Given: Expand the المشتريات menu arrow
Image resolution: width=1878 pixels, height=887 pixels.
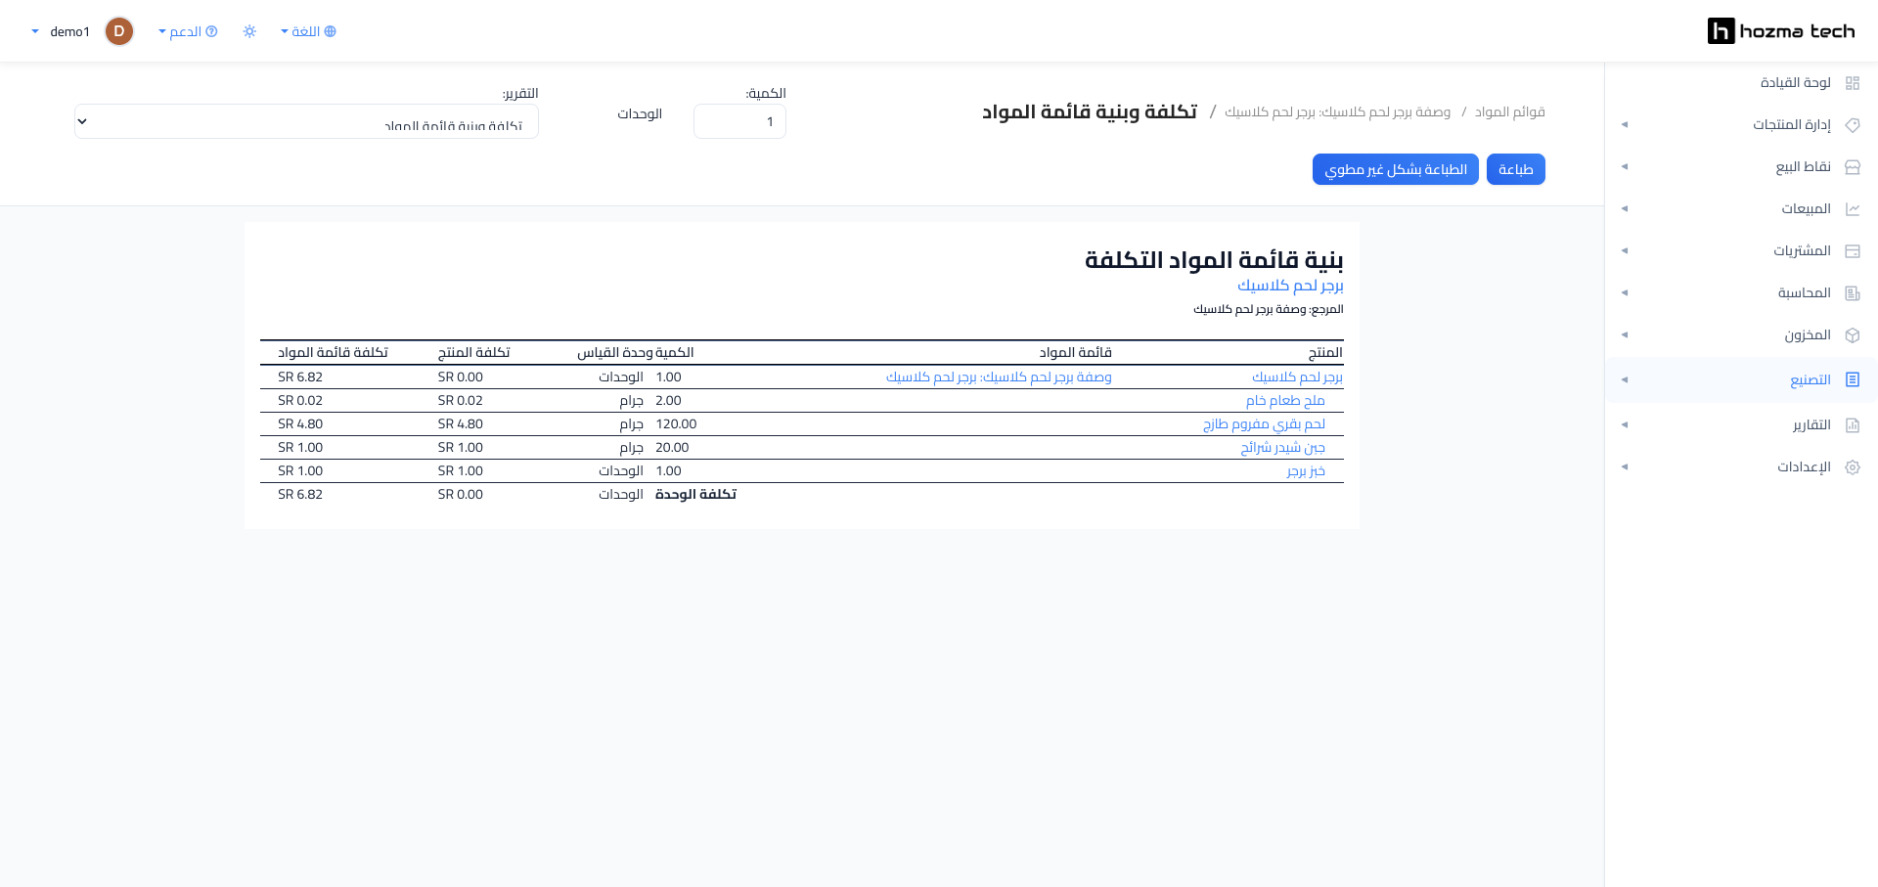Looking at the screenshot, I should pyautogui.click(x=1625, y=251).
